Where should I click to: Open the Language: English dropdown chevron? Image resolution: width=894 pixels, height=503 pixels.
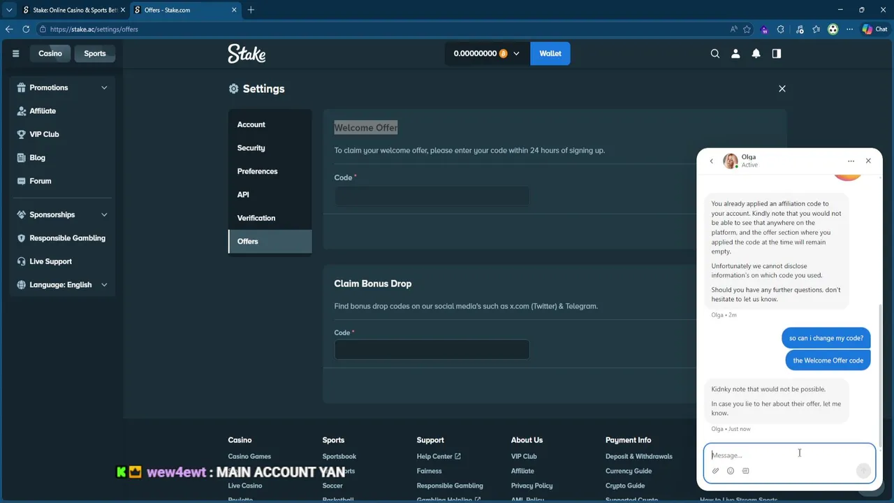(104, 285)
